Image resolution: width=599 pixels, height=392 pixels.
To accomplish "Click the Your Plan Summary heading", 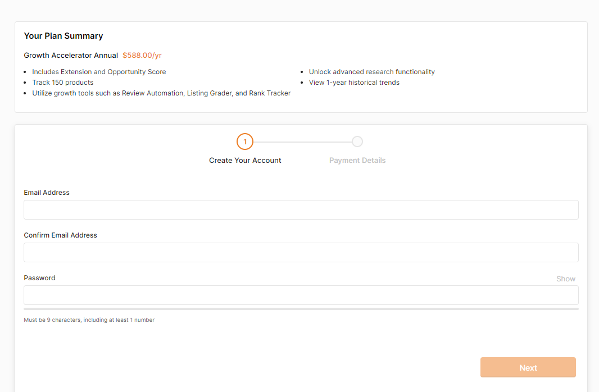I will [x=63, y=36].
